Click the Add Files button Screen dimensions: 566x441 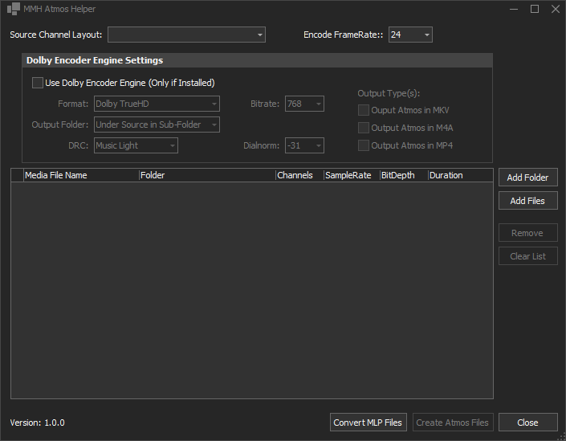tap(527, 201)
